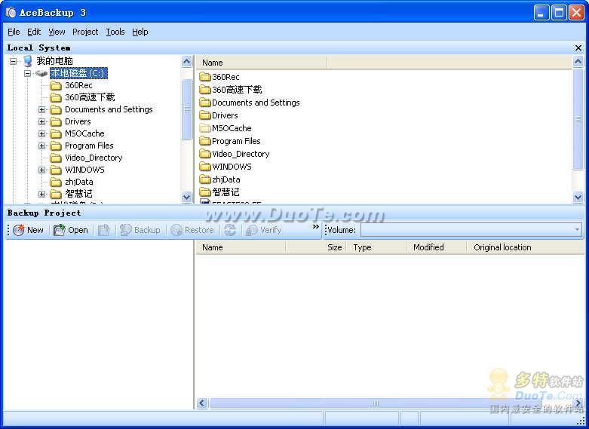The width and height of the screenshot is (589, 429).
Task: Expand the MSOCache tree node
Action: (41, 133)
